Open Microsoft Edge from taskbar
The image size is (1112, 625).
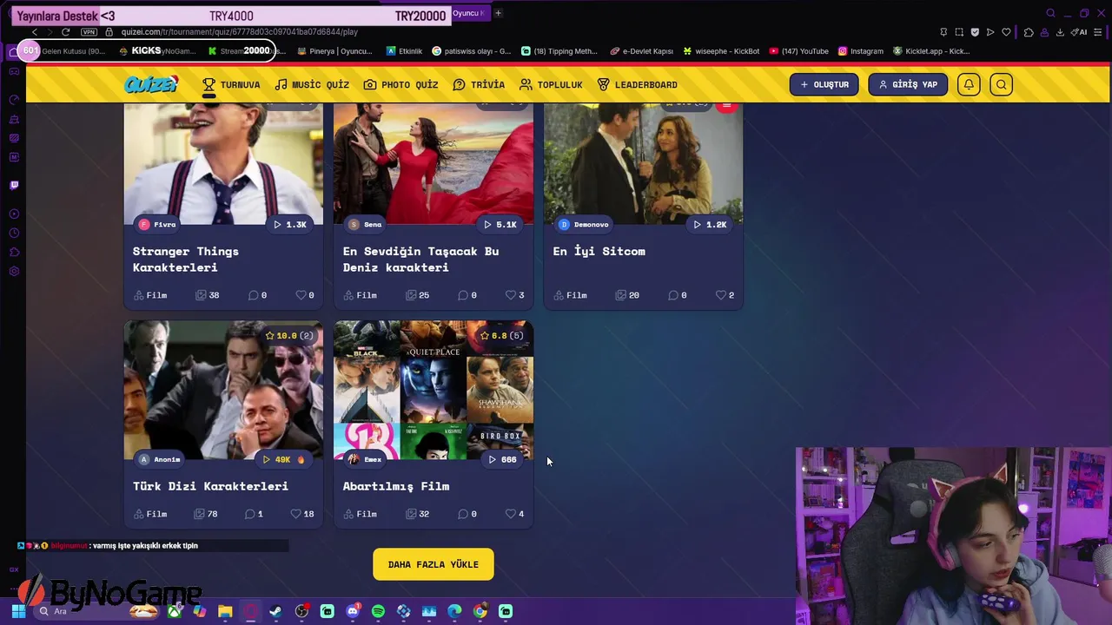(454, 611)
